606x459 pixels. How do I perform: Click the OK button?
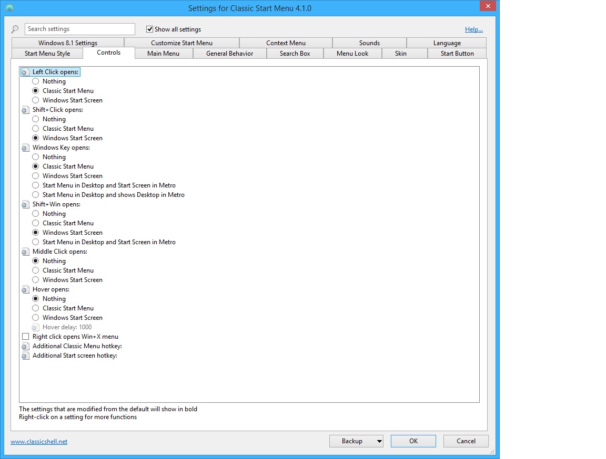pyautogui.click(x=413, y=441)
